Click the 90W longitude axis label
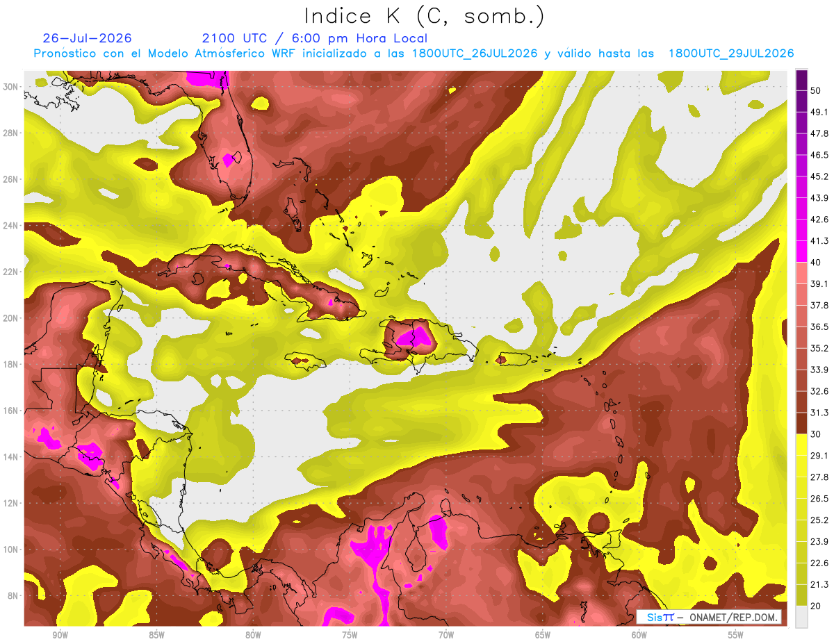 [x=60, y=635]
